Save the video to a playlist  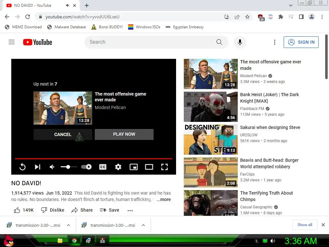tap(109, 210)
